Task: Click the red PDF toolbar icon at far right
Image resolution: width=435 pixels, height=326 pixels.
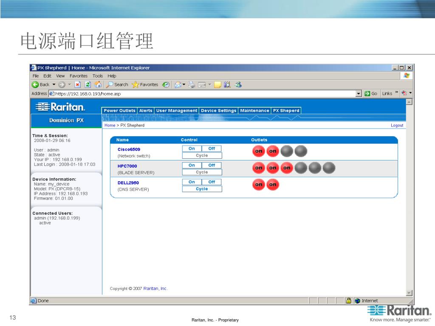Action: click(x=404, y=93)
